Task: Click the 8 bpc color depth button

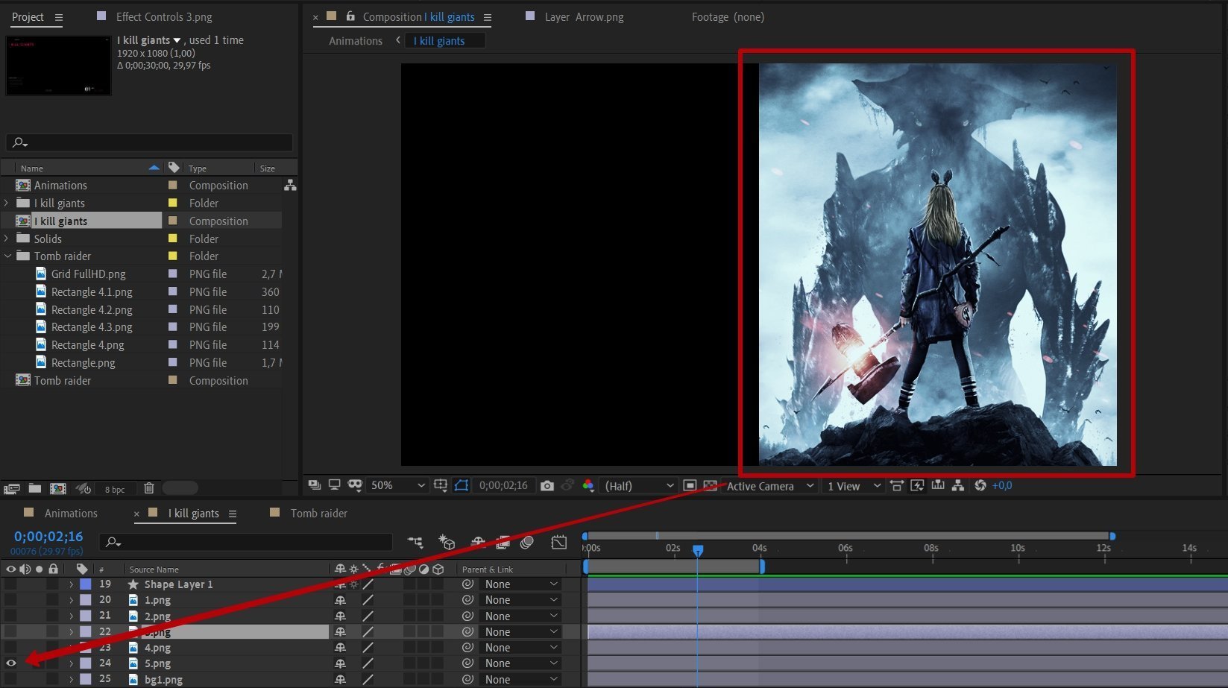Action: coord(115,489)
